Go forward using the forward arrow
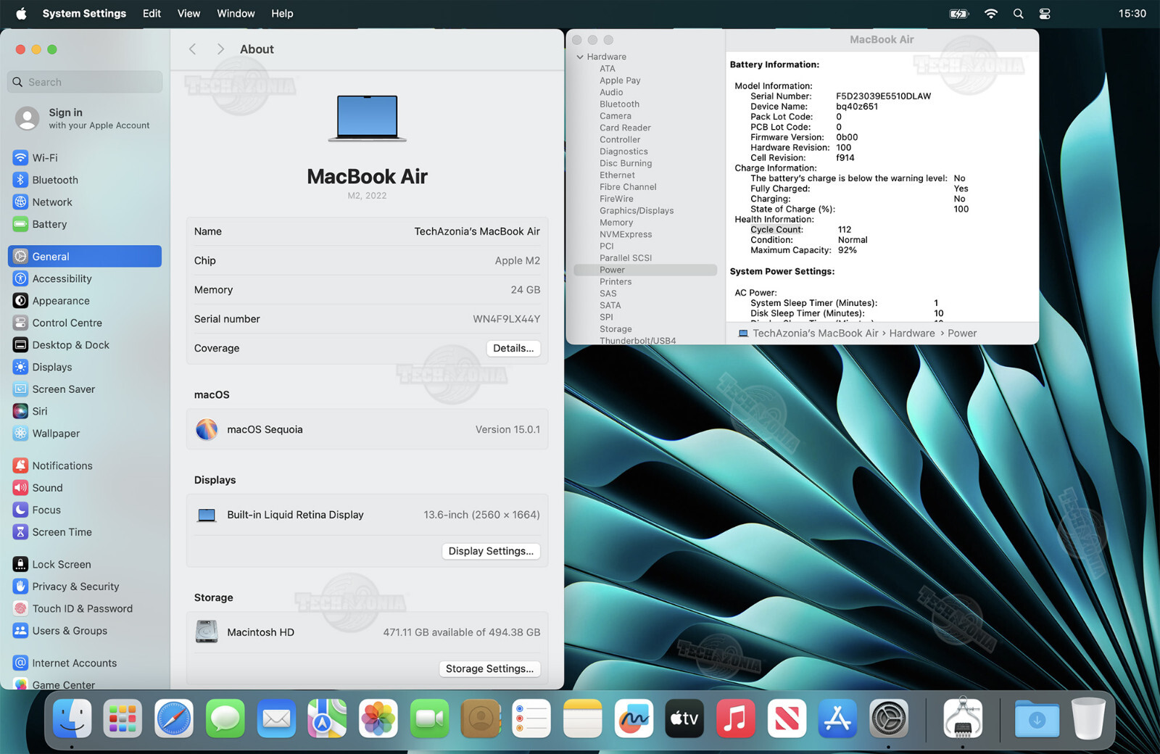 220,49
